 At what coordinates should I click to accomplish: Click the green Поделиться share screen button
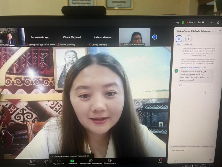coord(72,161)
